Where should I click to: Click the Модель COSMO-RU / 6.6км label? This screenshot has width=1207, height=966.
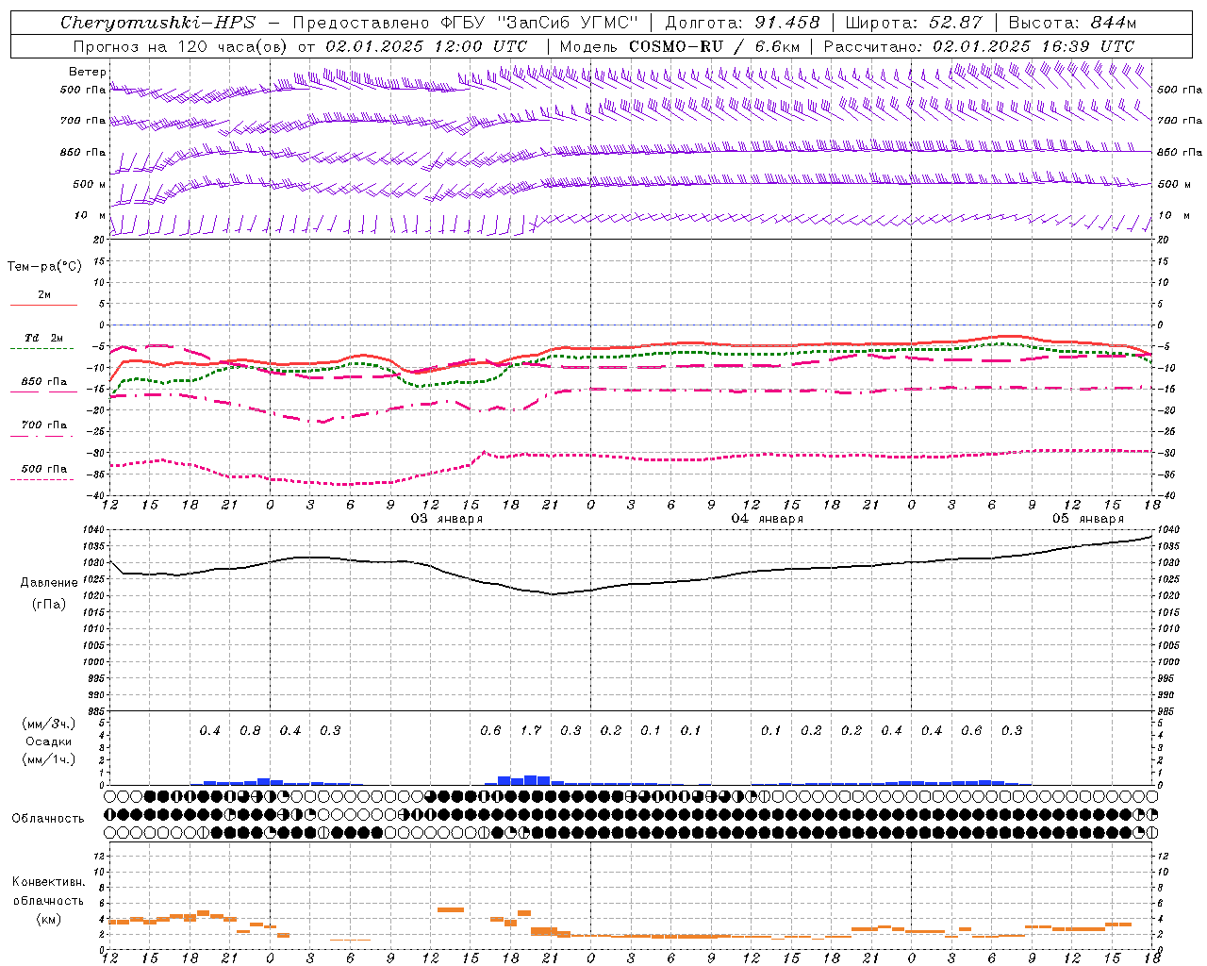pos(680,46)
